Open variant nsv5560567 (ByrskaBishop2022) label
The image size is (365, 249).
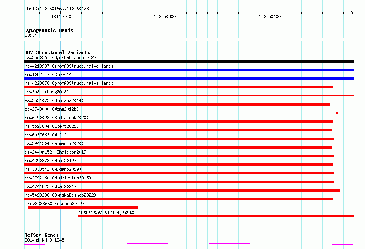[60, 57]
